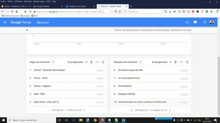This screenshot has width=220, height=123.
Task: Open Noël - Fête topic
Action: click(x=39, y=94)
